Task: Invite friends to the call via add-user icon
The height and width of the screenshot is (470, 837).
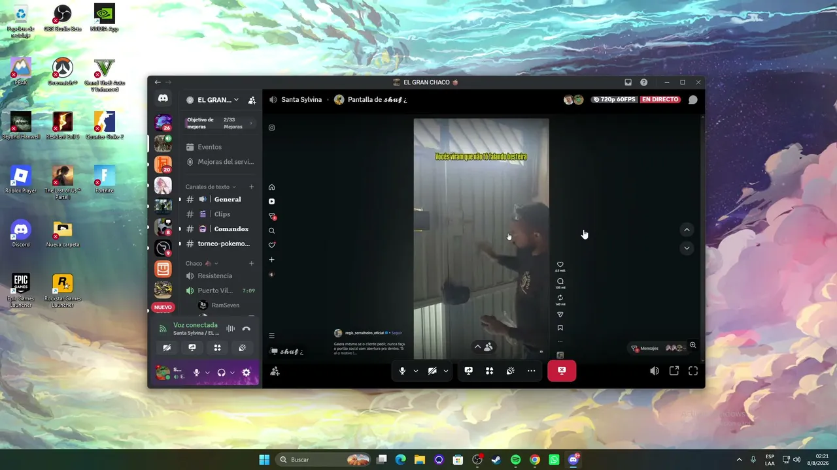Action: pos(275,371)
